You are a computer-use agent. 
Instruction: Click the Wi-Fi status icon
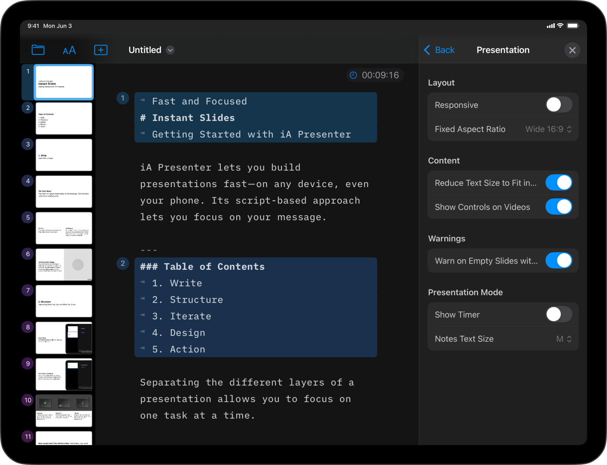pos(560,25)
